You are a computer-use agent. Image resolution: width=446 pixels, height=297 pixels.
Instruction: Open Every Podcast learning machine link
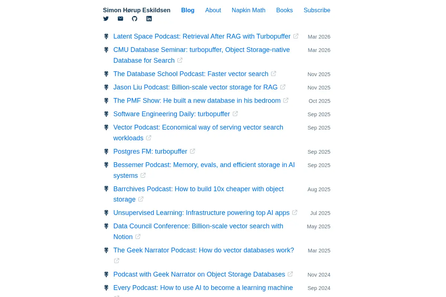pyautogui.click(x=203, y=288)
